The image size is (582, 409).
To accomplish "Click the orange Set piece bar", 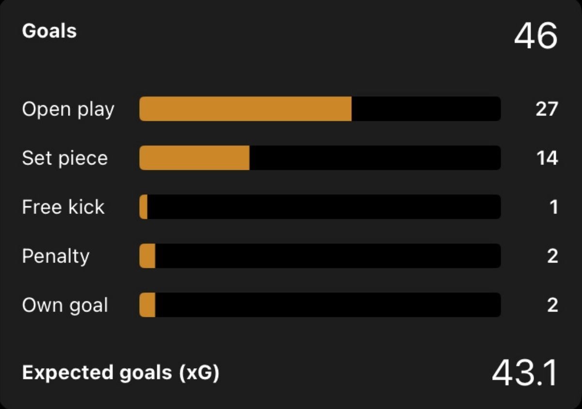I will click(x=194, y=158).
